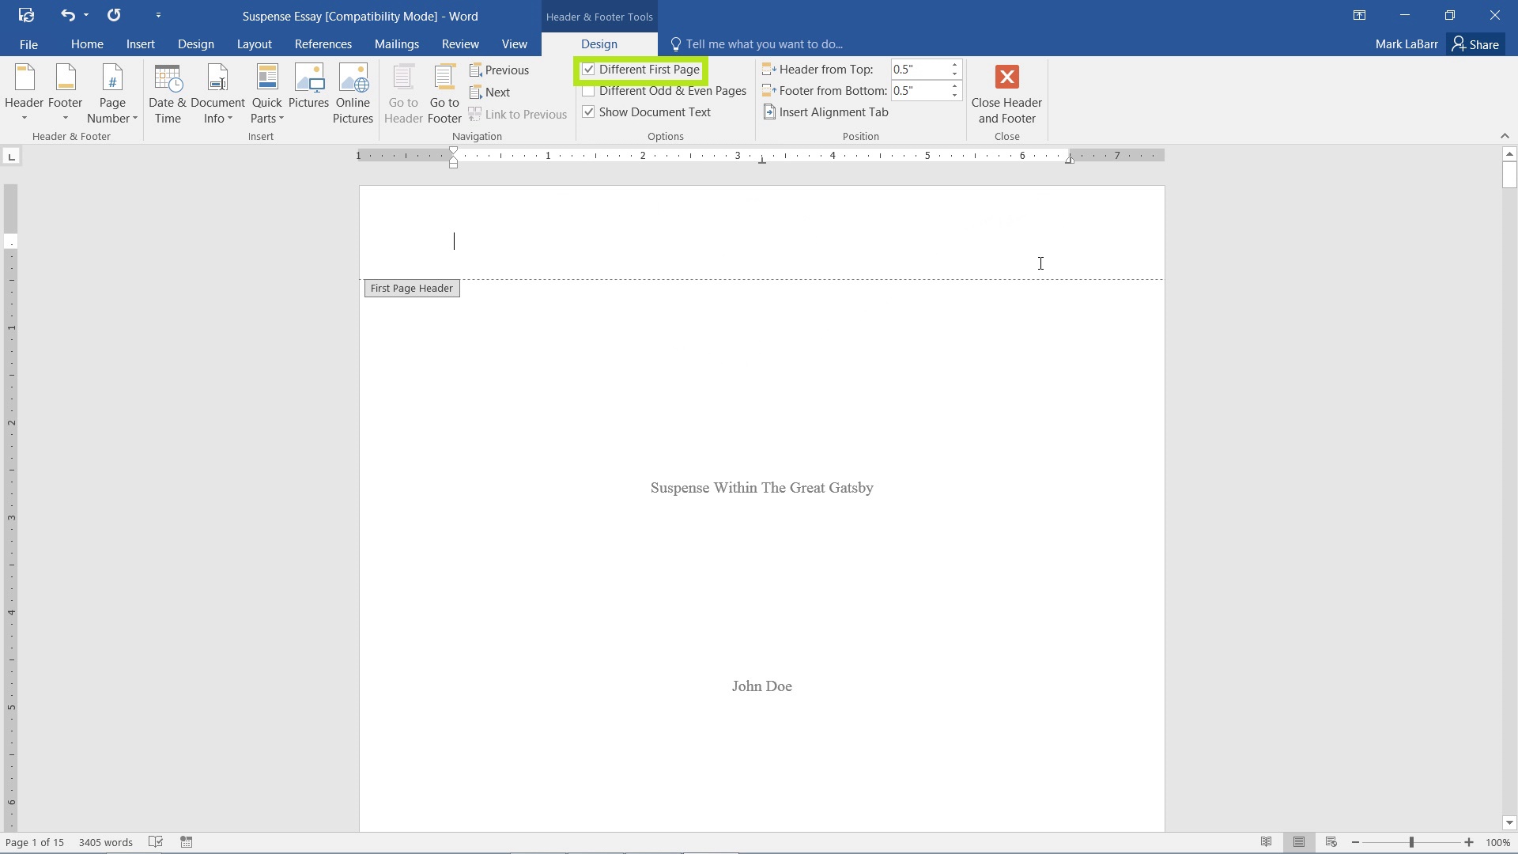The height and width of the screenshot is (854, 1518).
Task: Expand the Header dropdown menu
Action: pyautogui.click(x=24, y=118)
